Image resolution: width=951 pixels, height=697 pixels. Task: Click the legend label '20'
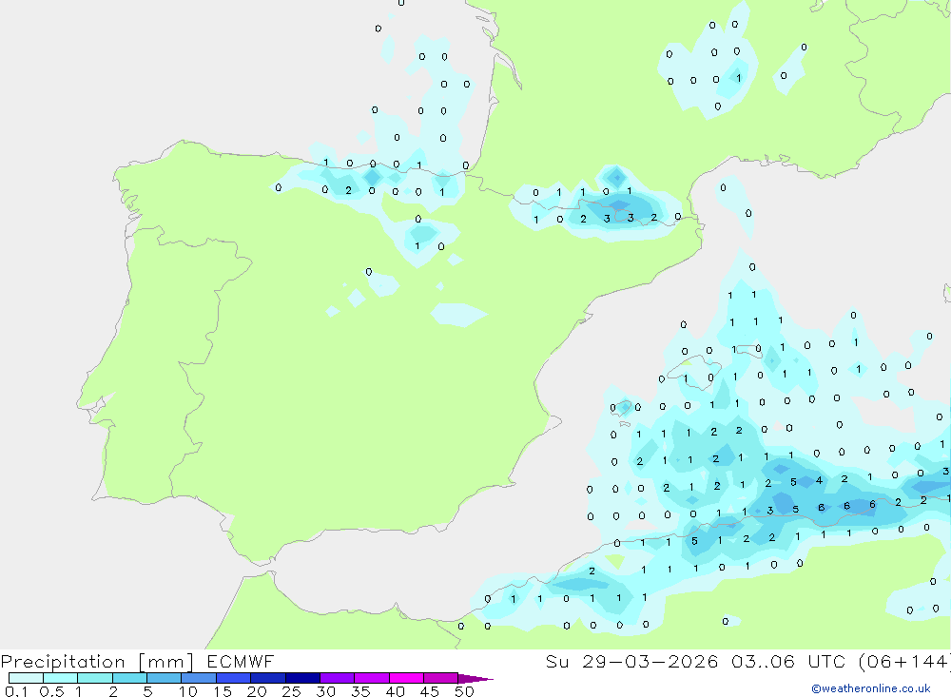click(257, 691)
